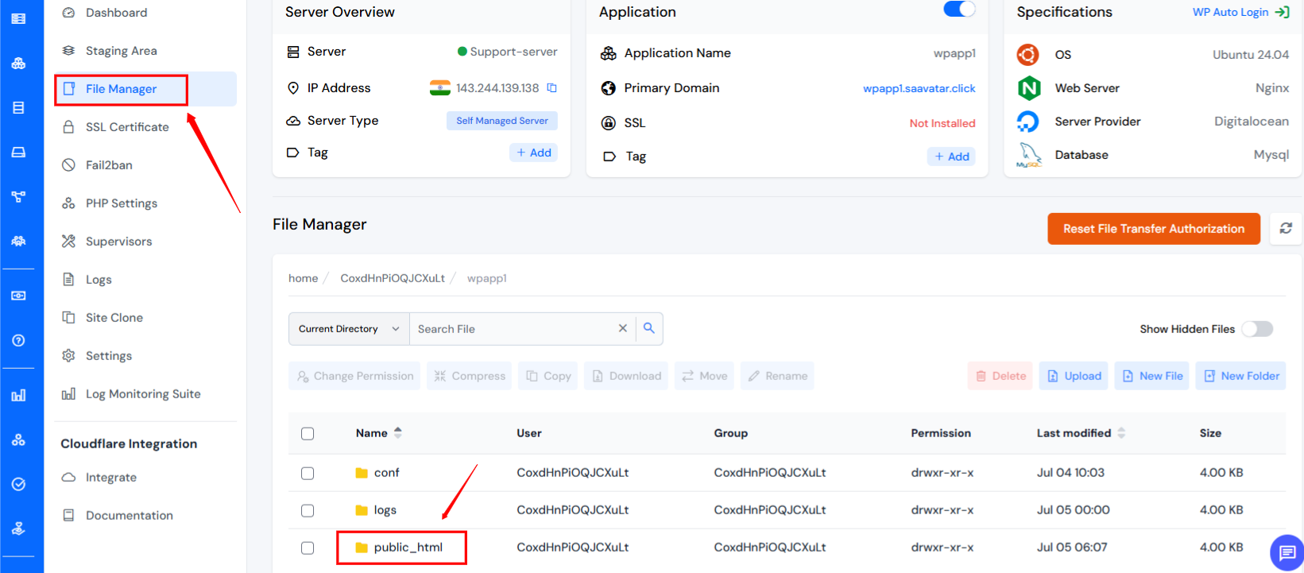Open the conf folder

(377, 473)
